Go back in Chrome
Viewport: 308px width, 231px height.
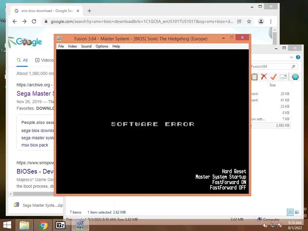pos(15,21)
